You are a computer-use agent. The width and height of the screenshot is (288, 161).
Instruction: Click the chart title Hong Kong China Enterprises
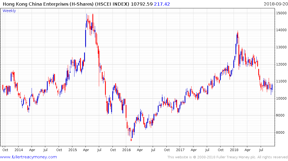pos(35,4)
